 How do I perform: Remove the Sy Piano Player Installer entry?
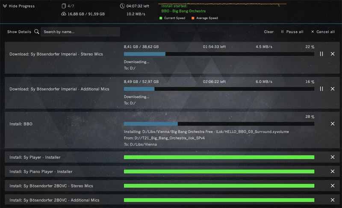click(x=333, y=172)
